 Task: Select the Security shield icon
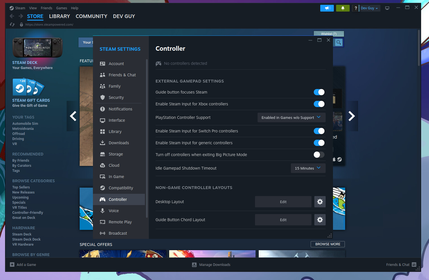click(103, 97)
